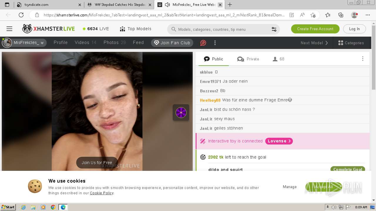This screenshot has width=376, height=211.
Task: Open the Photos tab
Action: [115, 42]
